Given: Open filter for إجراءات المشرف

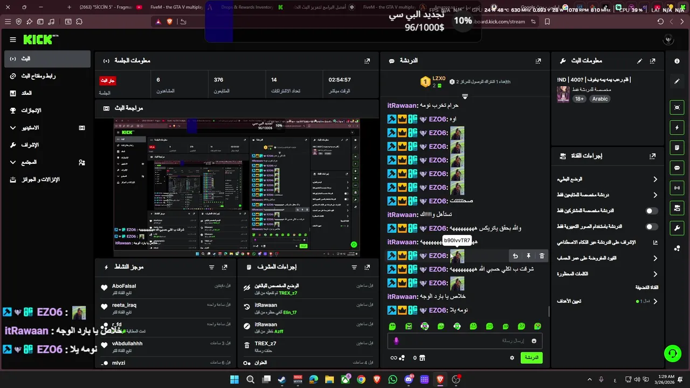Looking at the screenshot, I should coord(354,267).
